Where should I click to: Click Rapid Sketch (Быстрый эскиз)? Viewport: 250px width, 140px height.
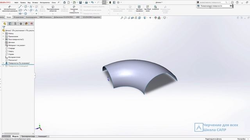[x=148, y=9]
